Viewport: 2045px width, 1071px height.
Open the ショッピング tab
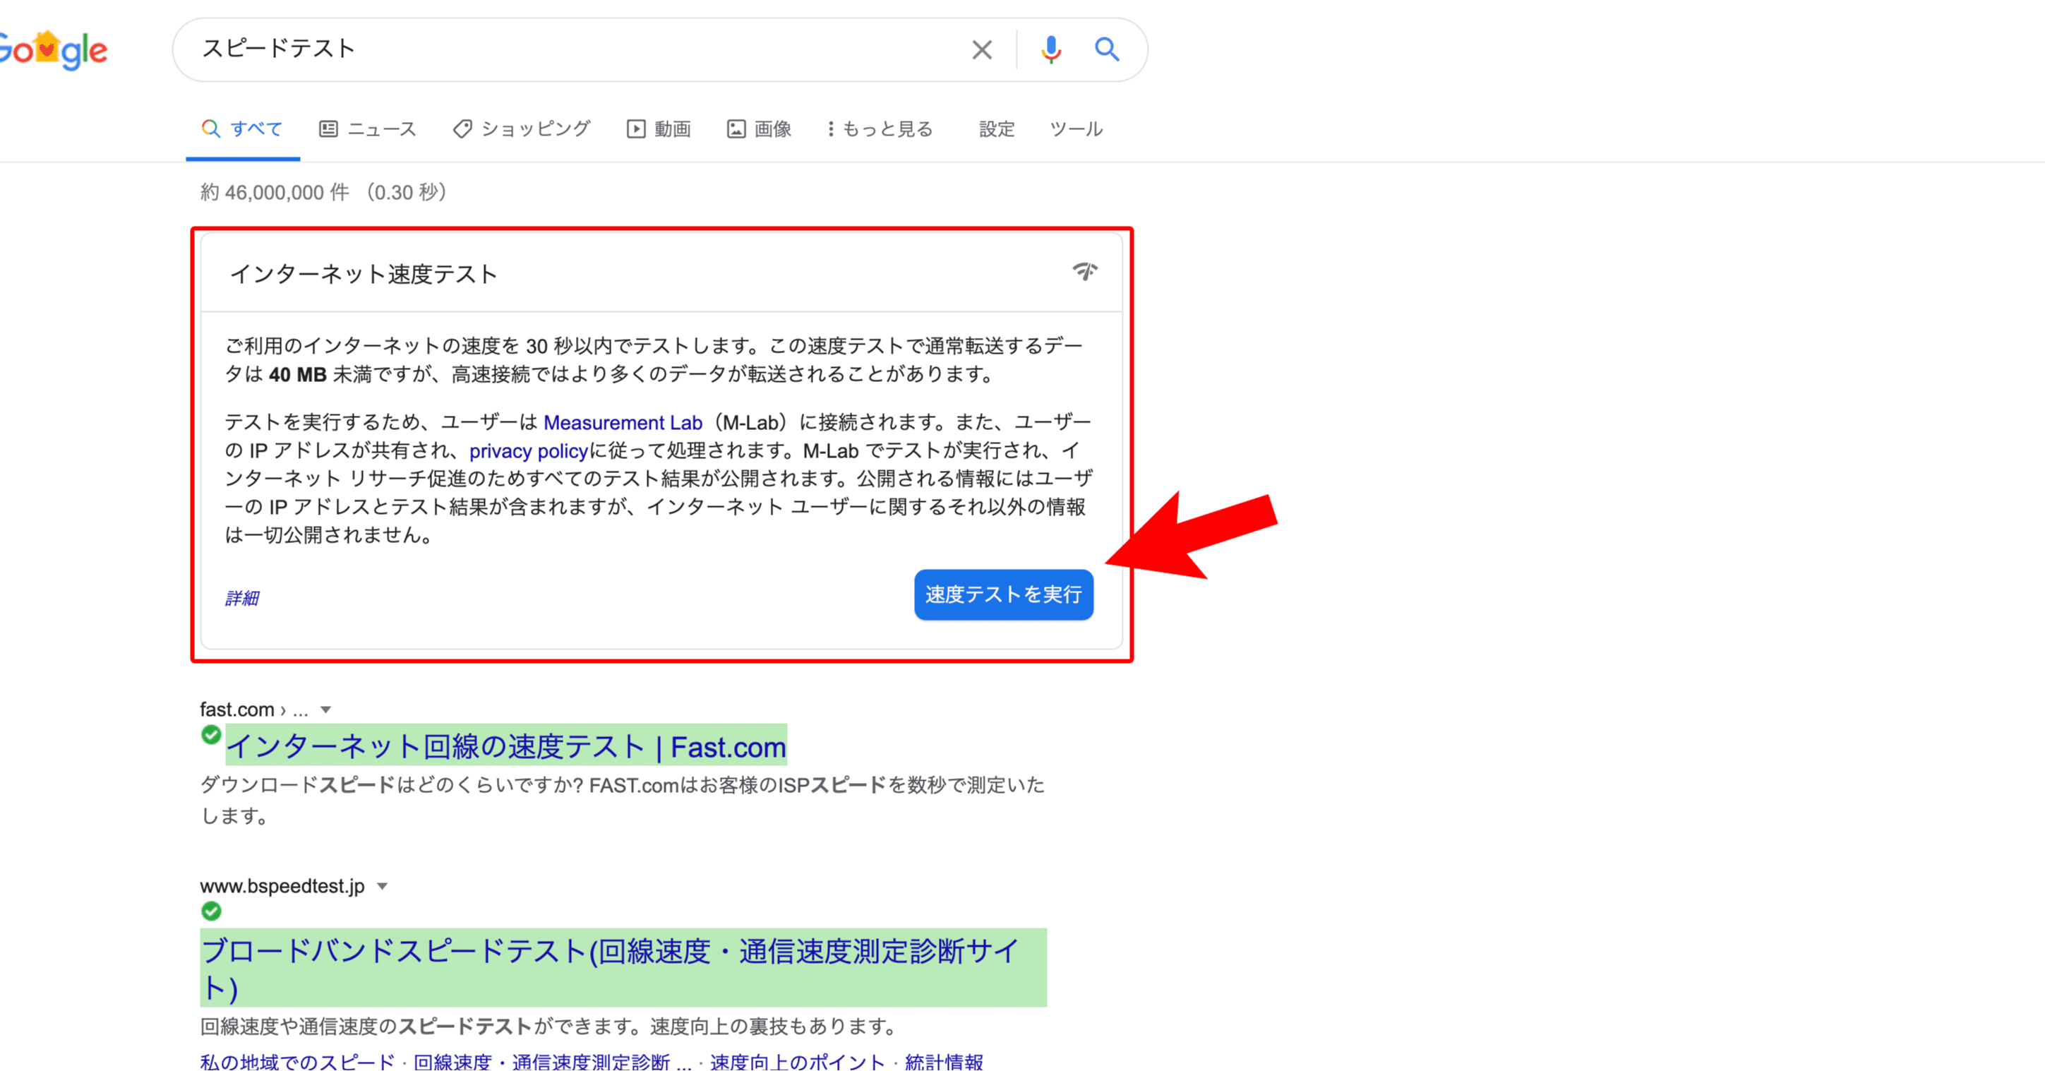[522, 128]
